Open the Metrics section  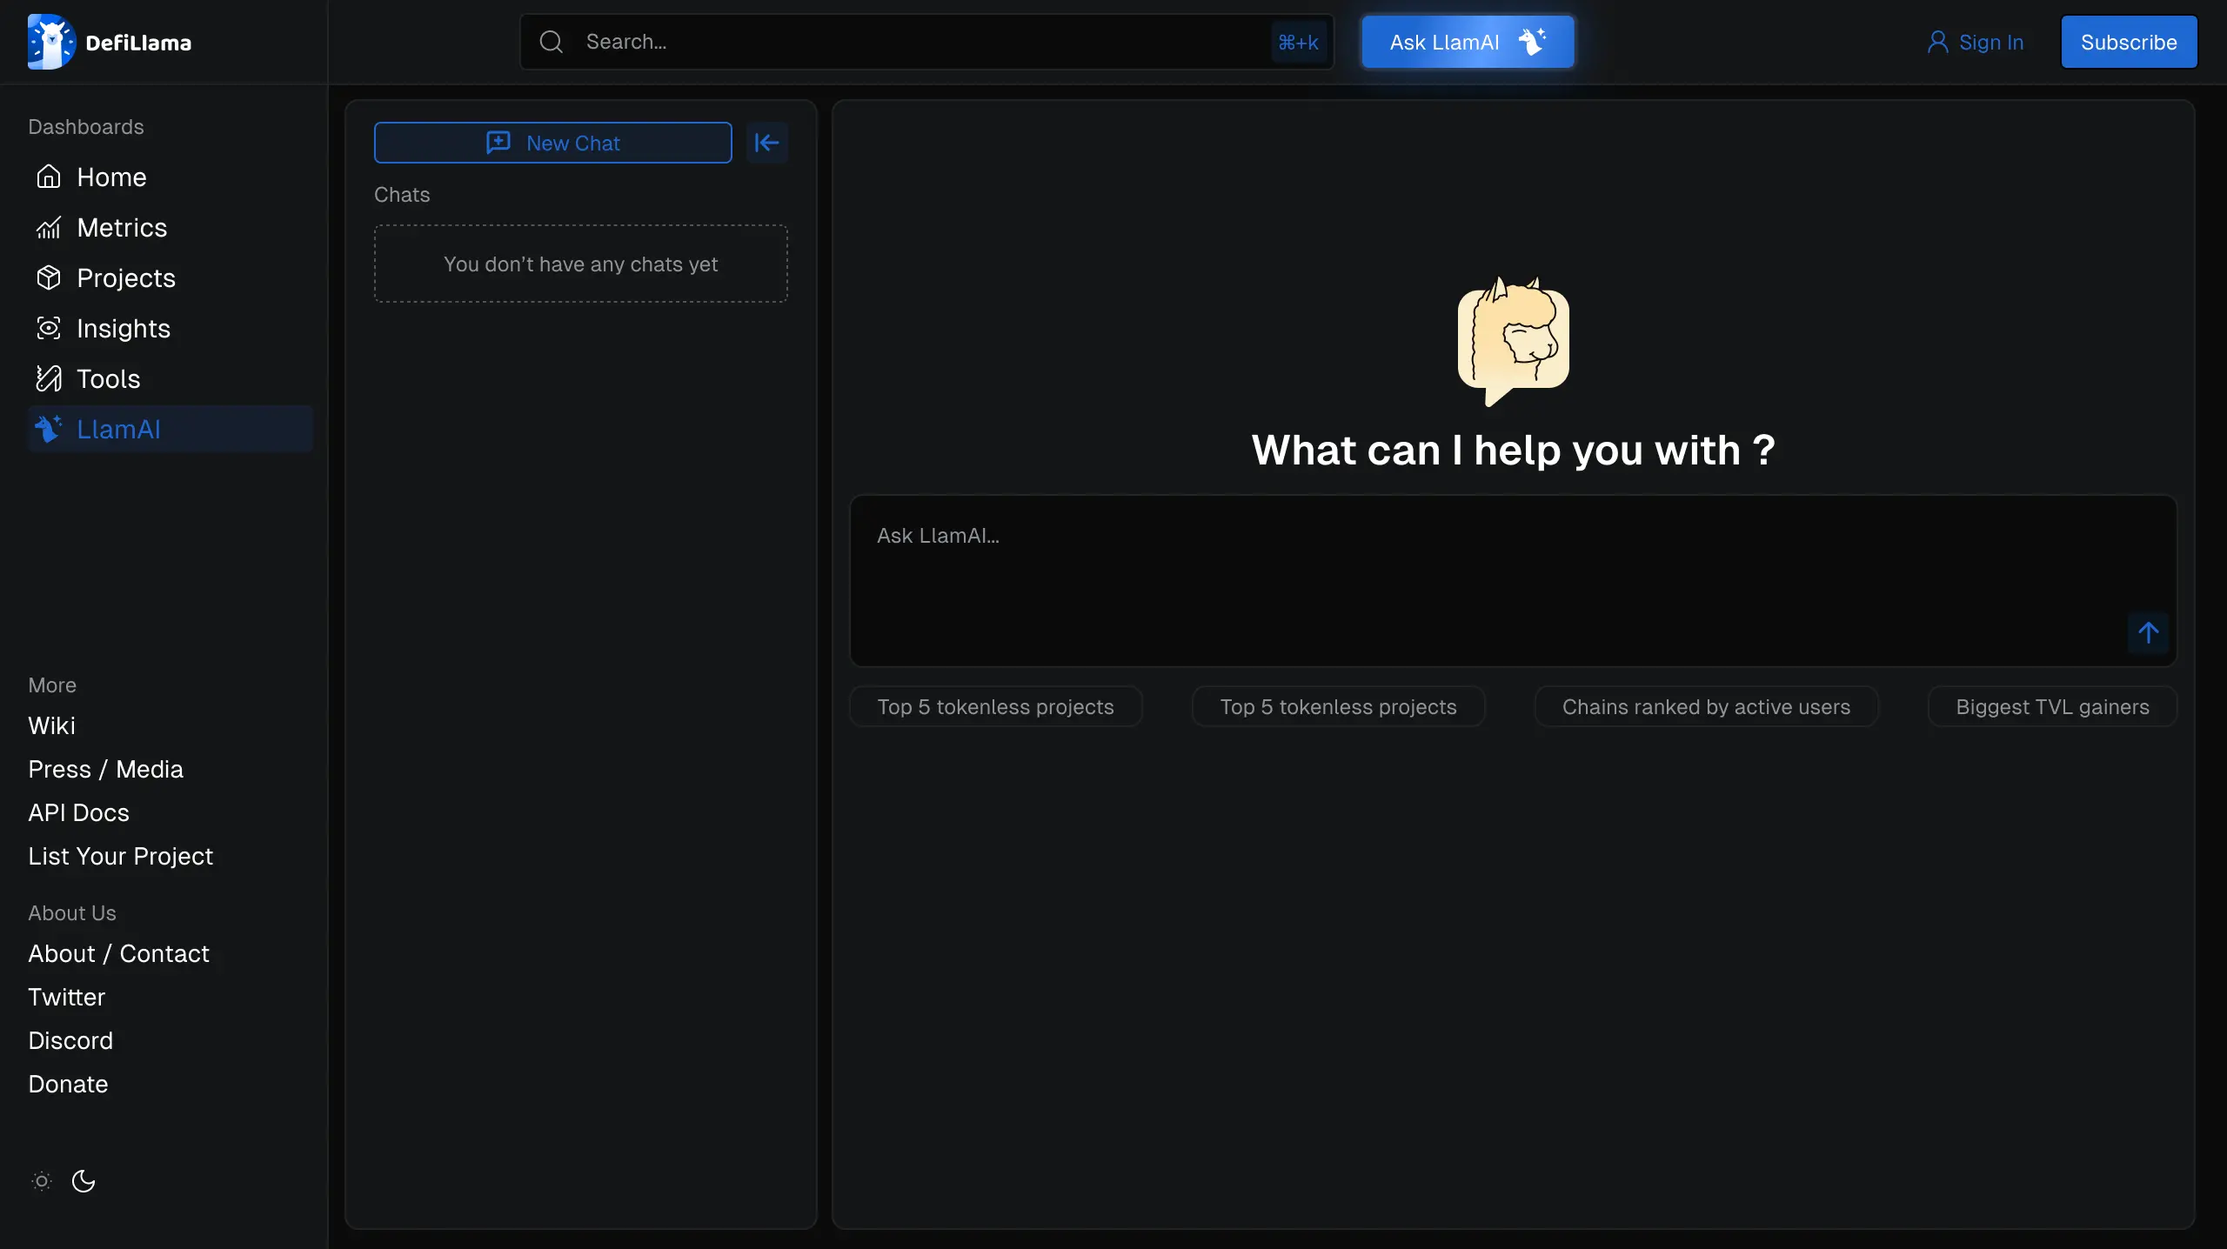pyautogui.click(x=171, y=227)
